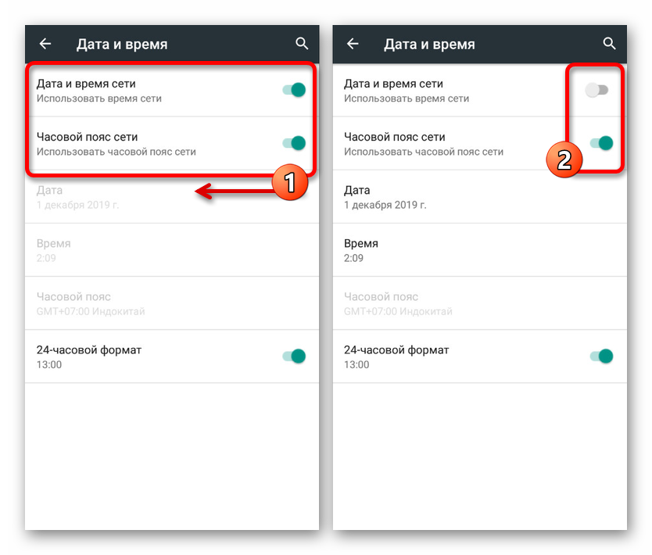The width and height of the screenshot is (652, 555).
Task: Tap back arrow in right screen header
Action: pos(353,44)
